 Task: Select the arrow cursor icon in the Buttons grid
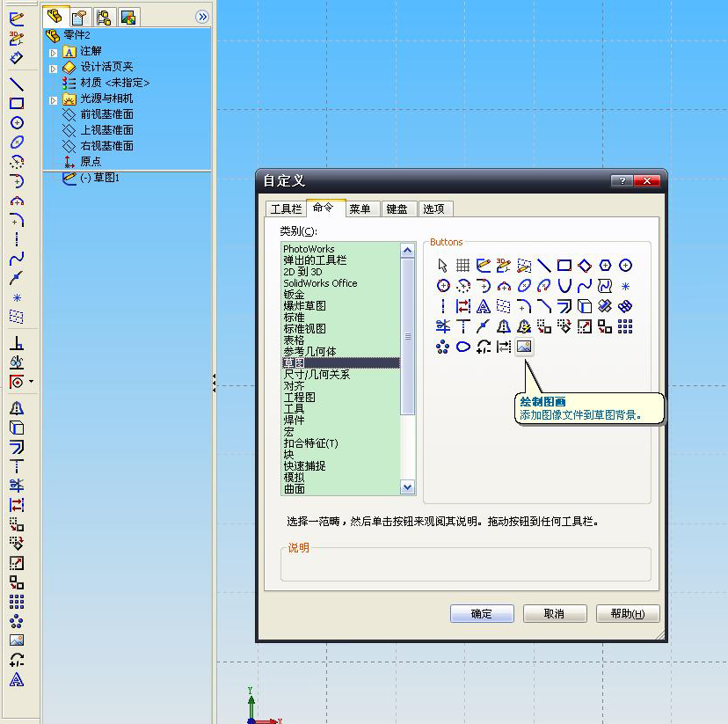[442, 266]
